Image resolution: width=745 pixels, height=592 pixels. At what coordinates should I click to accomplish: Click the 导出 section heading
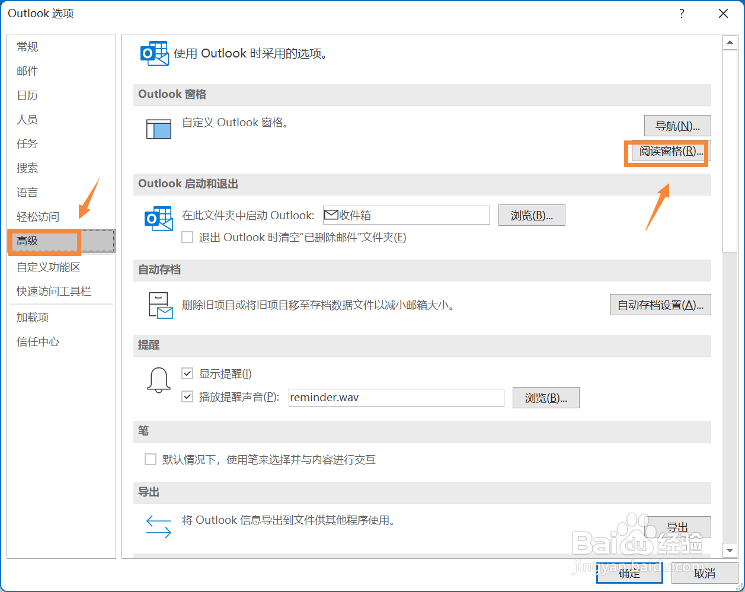point(149,492)
